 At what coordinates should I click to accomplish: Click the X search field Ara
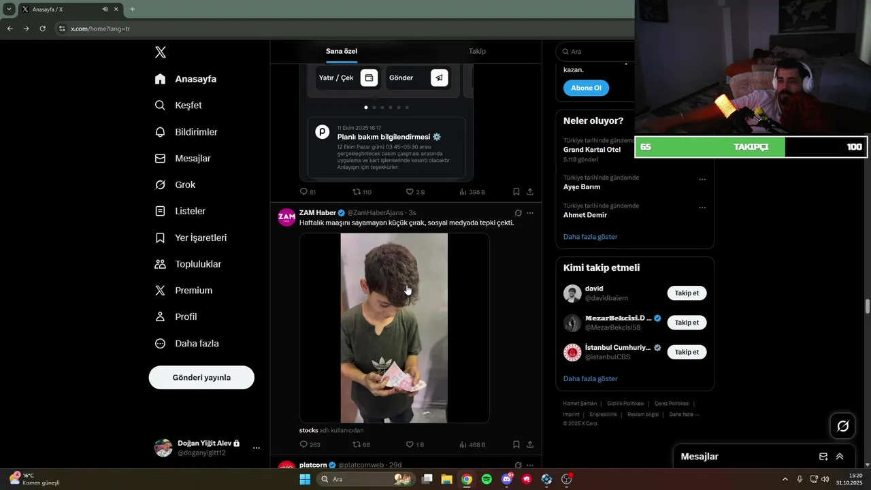(x=595, y=52)
